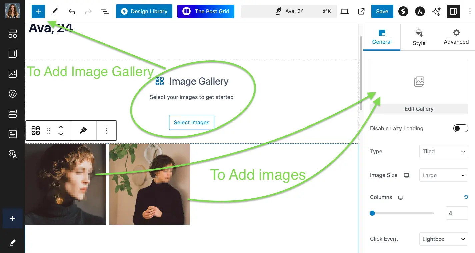Image resolution: width=475 pixels, height=253 pixels.
Task: Open the Image Size dropdown
Action: coord(443,175)
